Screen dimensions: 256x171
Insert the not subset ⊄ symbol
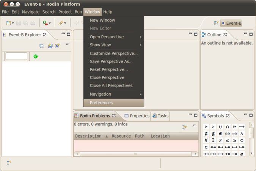206,133
